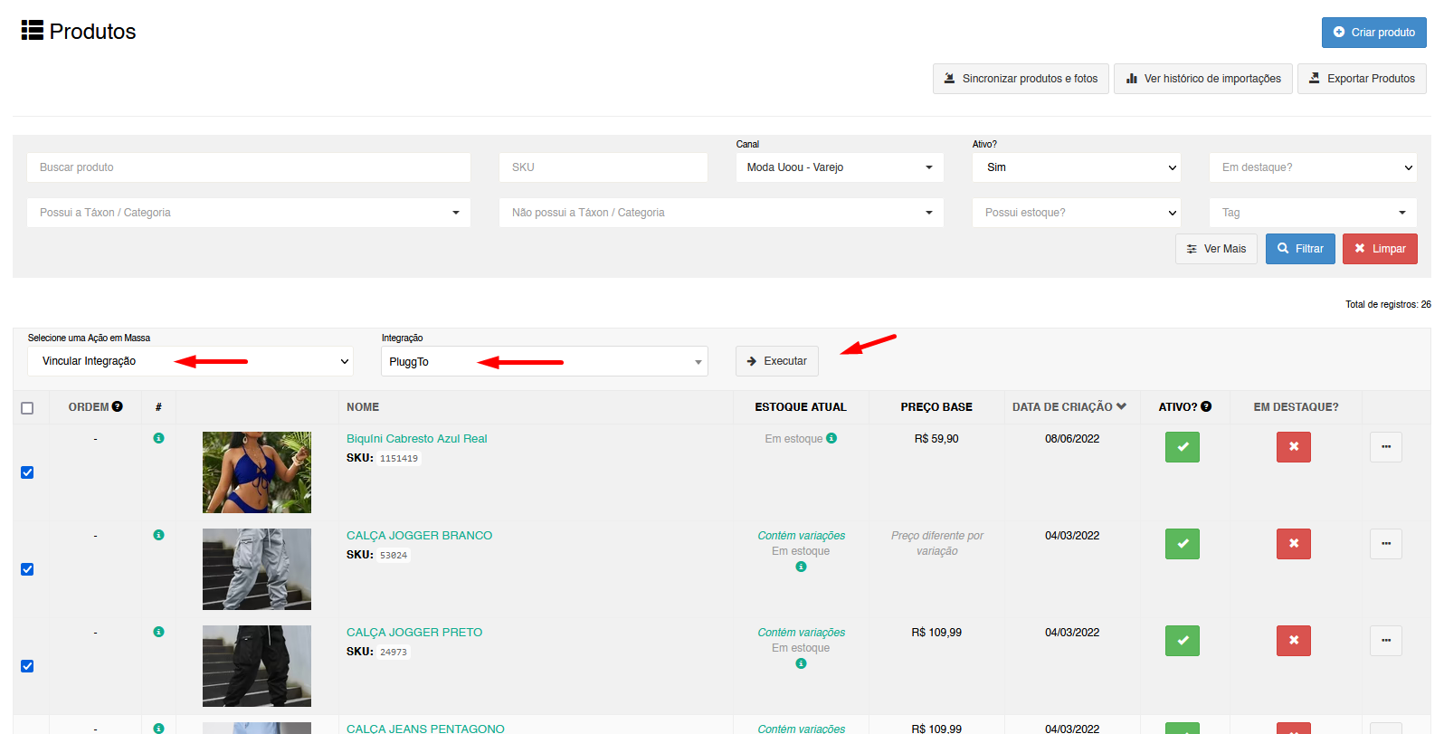The image size is (1444, 734).
Task: Click creation date 08/06/2022
Action: click(x=1072, y=439)
